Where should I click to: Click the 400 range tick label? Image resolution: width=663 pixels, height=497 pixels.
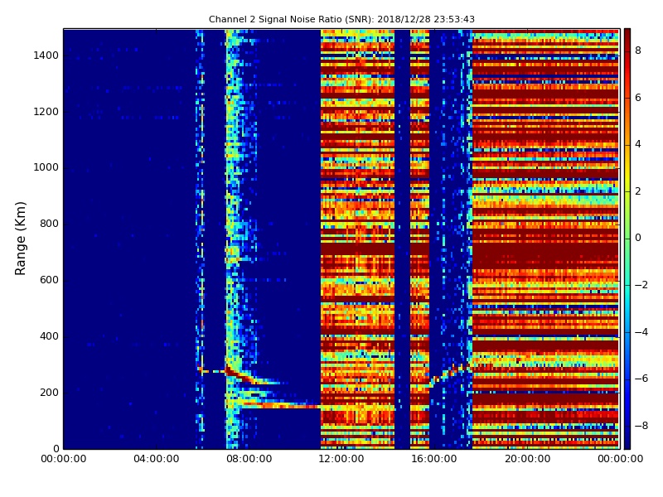pos(49,336)
